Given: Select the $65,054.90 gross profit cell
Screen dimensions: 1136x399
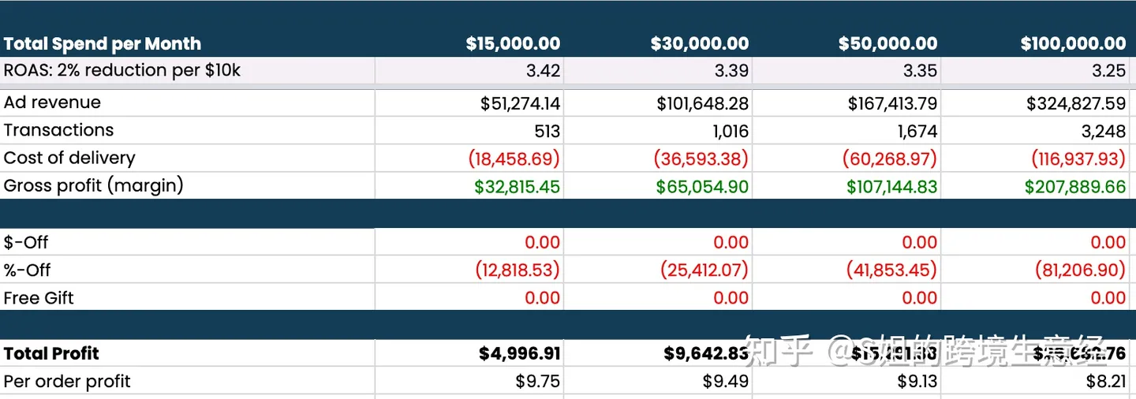Looking at the screenshot, I should [x=702, y=187].
